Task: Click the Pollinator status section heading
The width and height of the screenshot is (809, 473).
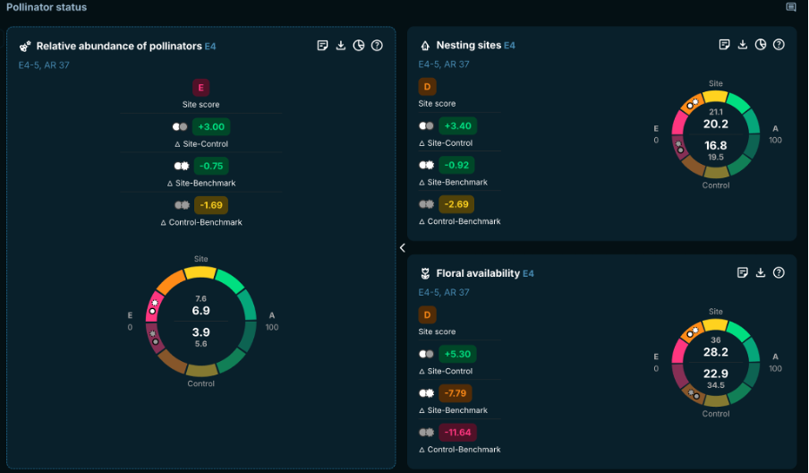Action: pos(45,7)
